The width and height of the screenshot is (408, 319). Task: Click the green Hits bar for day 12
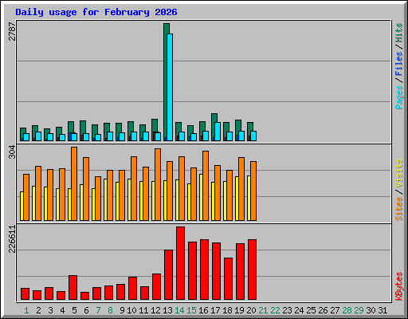tap(155, 125)
